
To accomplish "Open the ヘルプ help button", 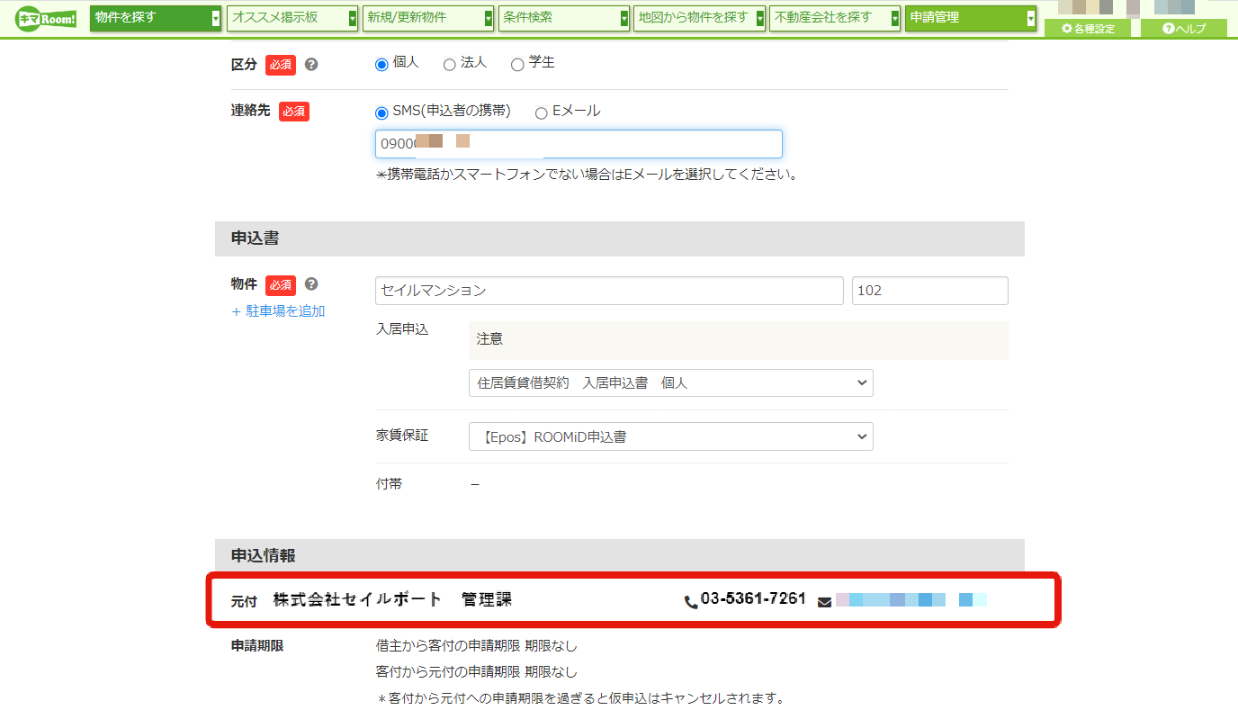I will [1184, 29].
